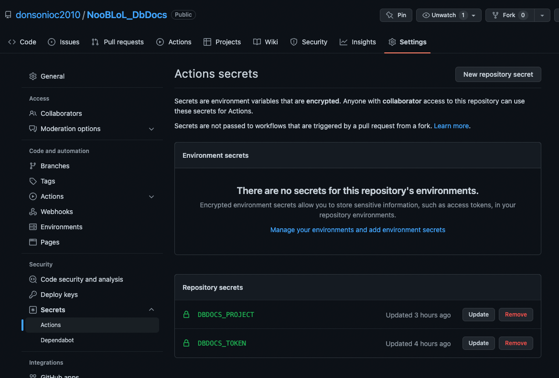Click New repository secret button

click(x=498, y=74)
